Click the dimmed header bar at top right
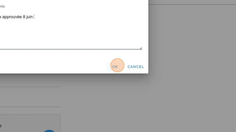The image size is (236, 132). pos(192,2)
